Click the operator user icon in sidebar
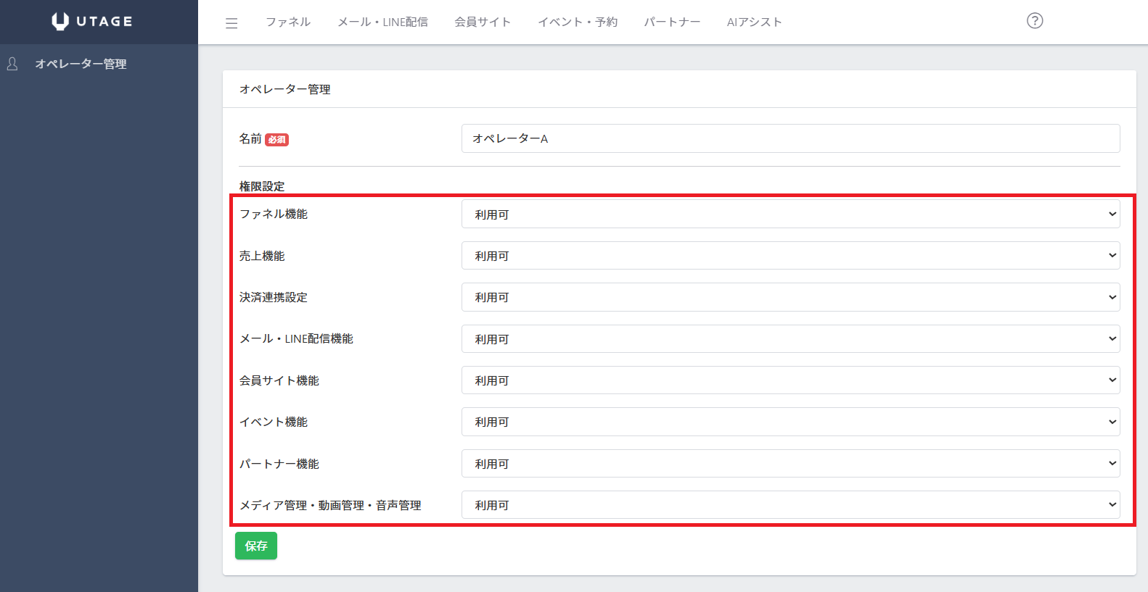The width and height of the screenshot is (1148, 592). [x=12, y=64]
